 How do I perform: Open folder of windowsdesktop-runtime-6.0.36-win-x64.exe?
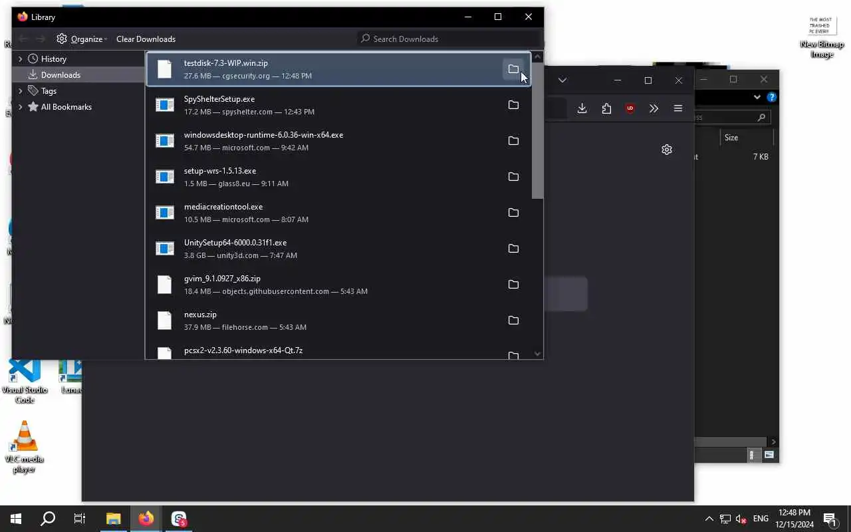[513, 141]
